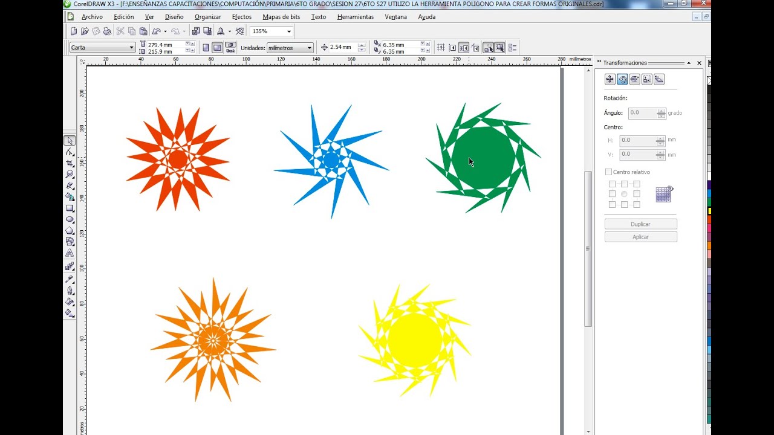The width and height of the screenshot is (774, 435).
Task: Select the top-right anchor point checkbox
Action: tap(637, 184)
